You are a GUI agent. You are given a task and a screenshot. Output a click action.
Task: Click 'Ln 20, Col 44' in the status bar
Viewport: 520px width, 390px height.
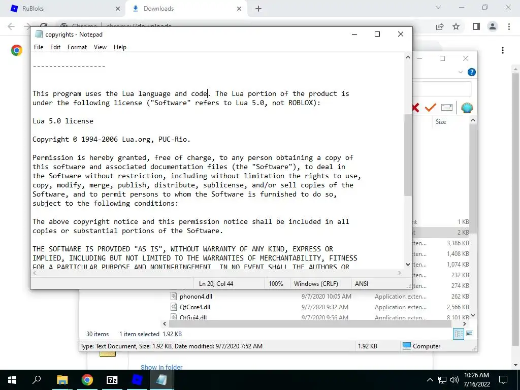coord(216,283)
